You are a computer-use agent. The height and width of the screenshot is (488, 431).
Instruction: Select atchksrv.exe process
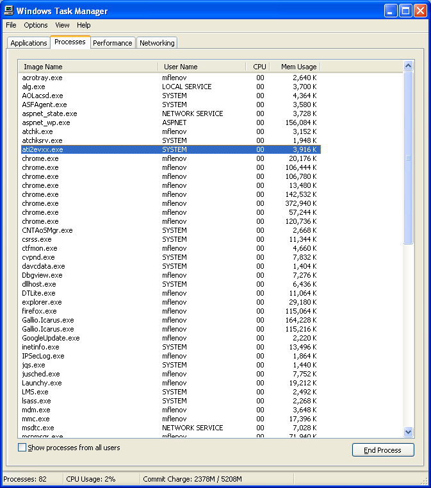170,140
